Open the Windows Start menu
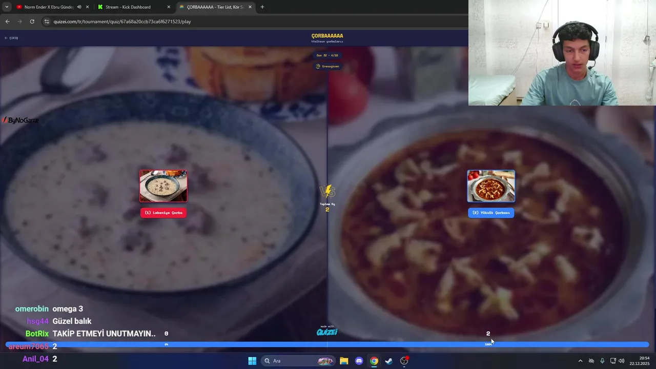 pos(252,361)
